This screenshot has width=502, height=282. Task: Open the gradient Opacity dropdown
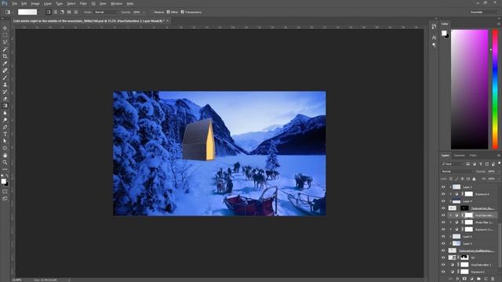tap(144, 13)
